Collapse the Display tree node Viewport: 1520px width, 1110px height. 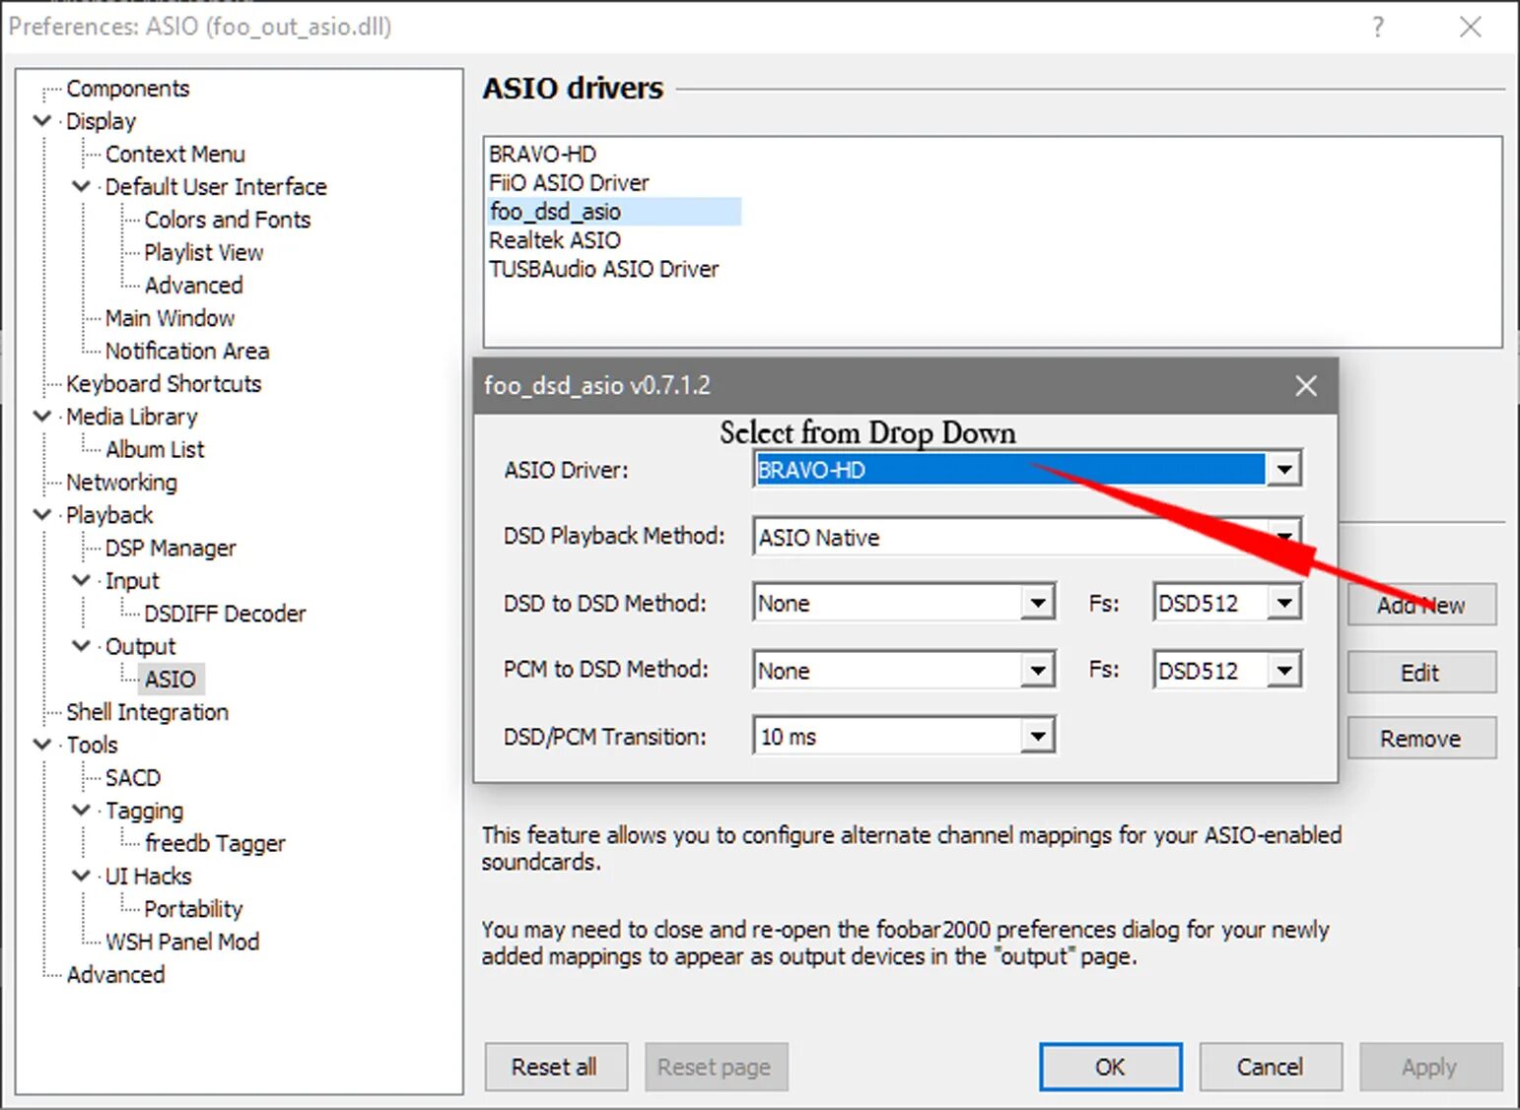point(42,121)
